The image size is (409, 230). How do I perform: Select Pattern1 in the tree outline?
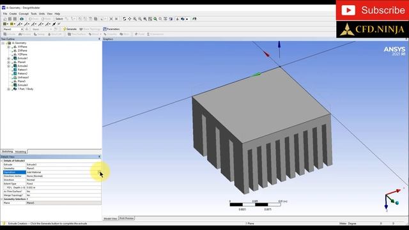(22, 70)
